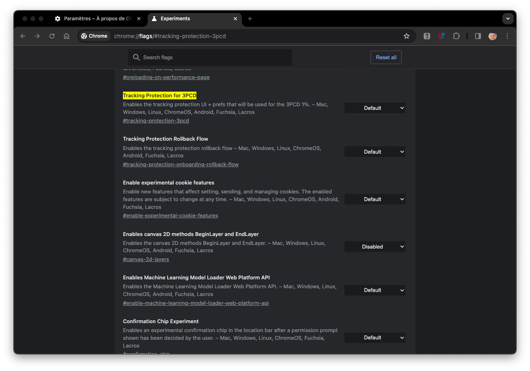Open a new tab with the plus icon

pyautogui.click(x=250, y=19)
